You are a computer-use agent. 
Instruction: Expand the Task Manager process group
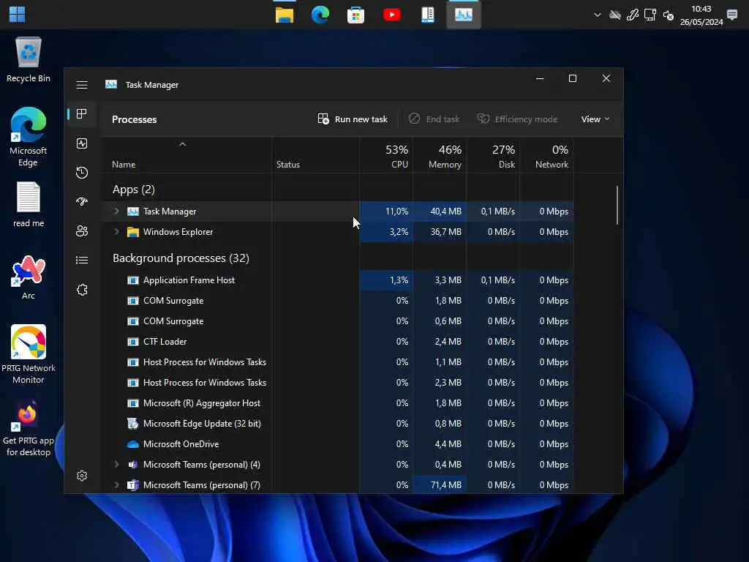(116, 211)
